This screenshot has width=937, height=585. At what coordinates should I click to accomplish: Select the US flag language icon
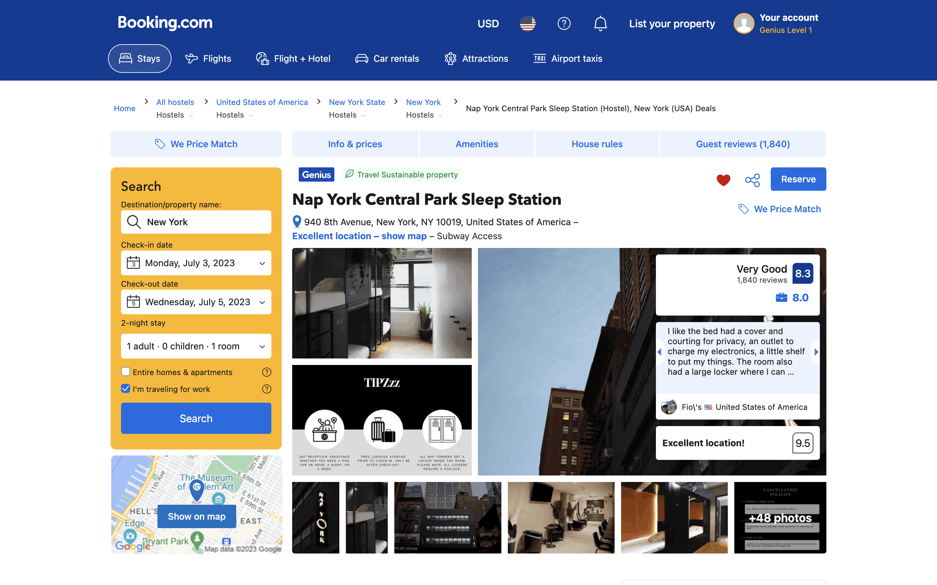tap(527, 24)
